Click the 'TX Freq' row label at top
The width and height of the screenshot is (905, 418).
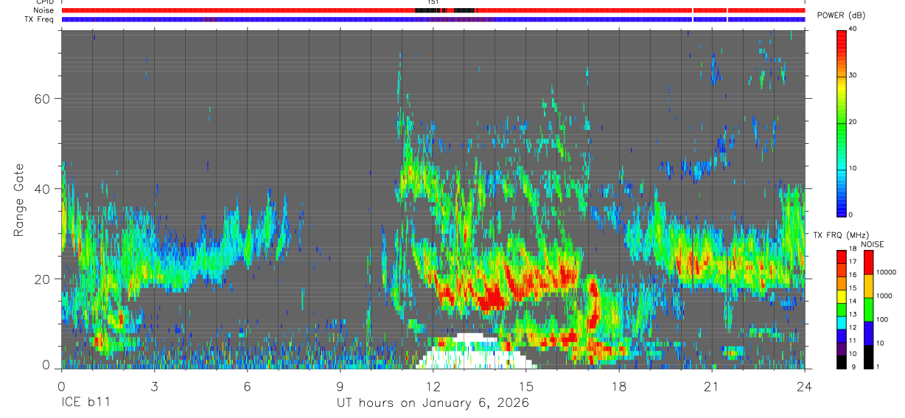[41, 19]
